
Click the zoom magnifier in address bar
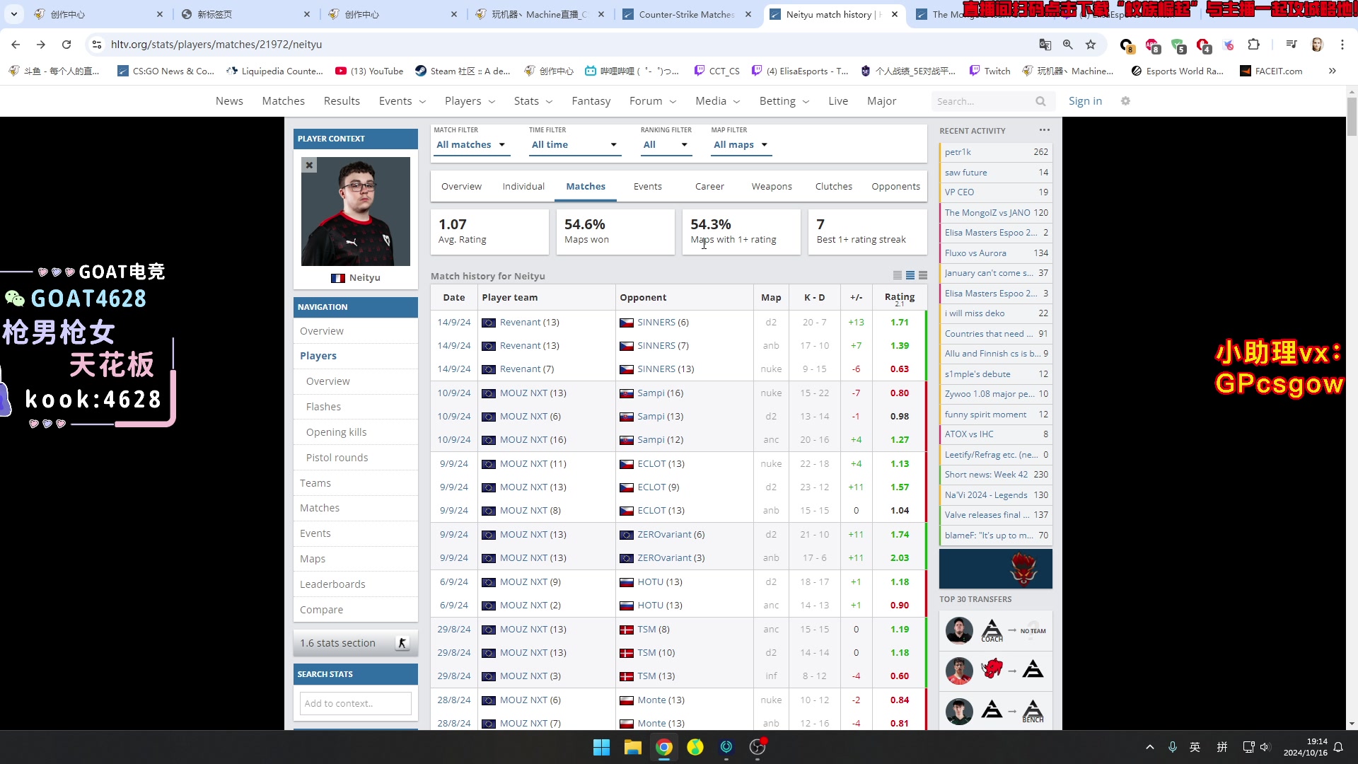[1068, 45]
